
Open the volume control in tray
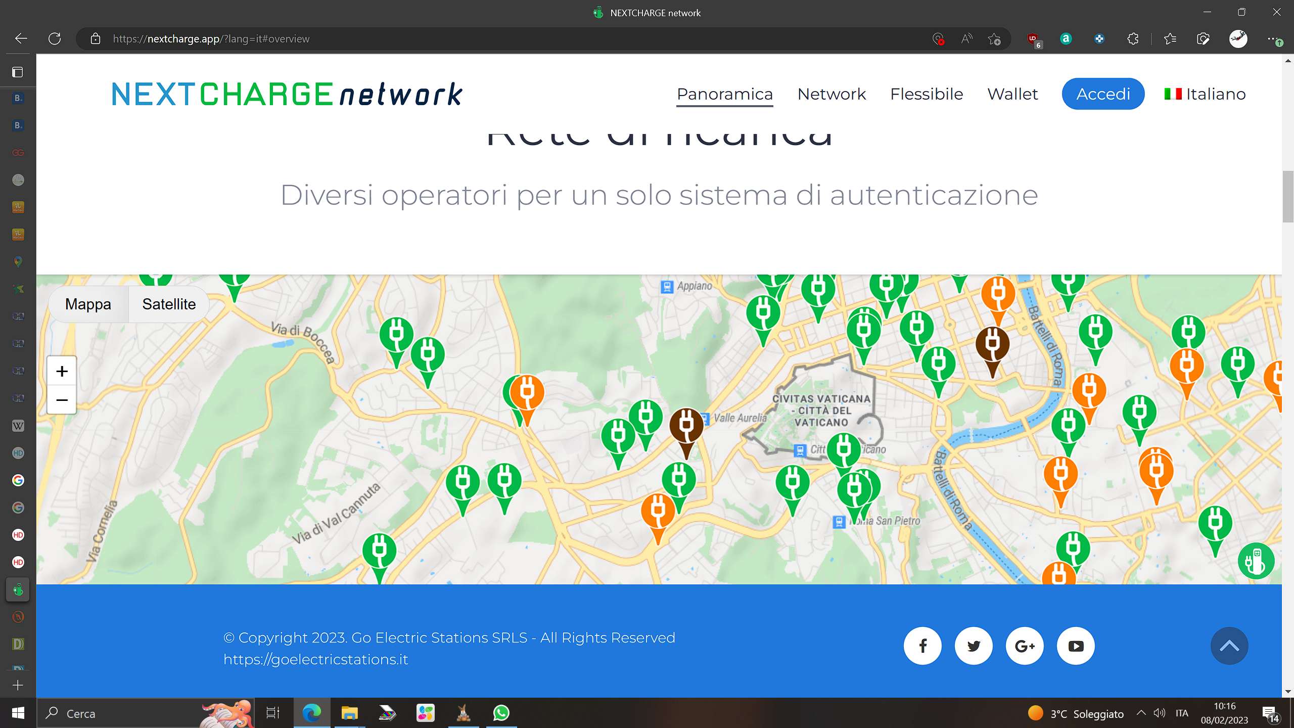pos(1160,713)
